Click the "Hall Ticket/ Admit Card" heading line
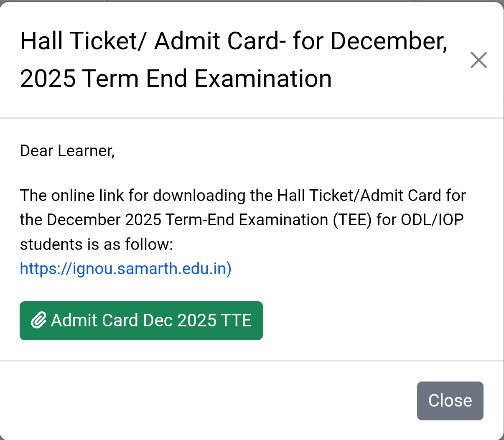 234,41
